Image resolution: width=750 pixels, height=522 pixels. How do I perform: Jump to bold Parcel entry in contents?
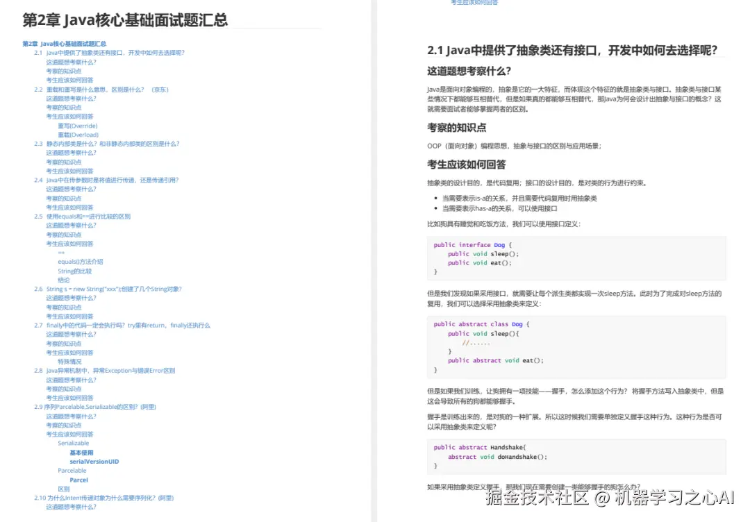[x=79, y=480]
